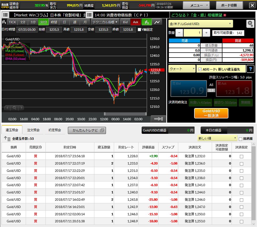The height and width of the screenshot is (227, 257).
Task: Click the candlestick icon left of TICK
Action: point(4,22)
